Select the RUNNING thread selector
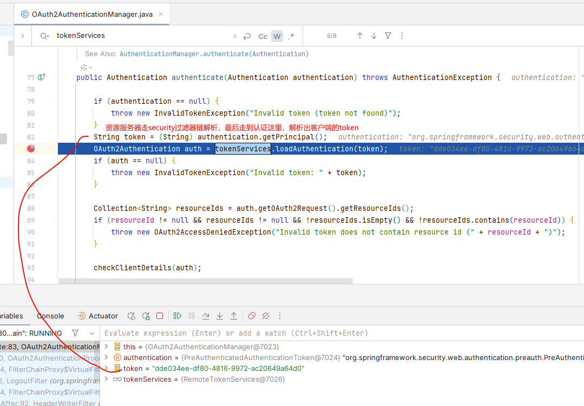The width and height of the screenshot is (584, 406). 31,333
